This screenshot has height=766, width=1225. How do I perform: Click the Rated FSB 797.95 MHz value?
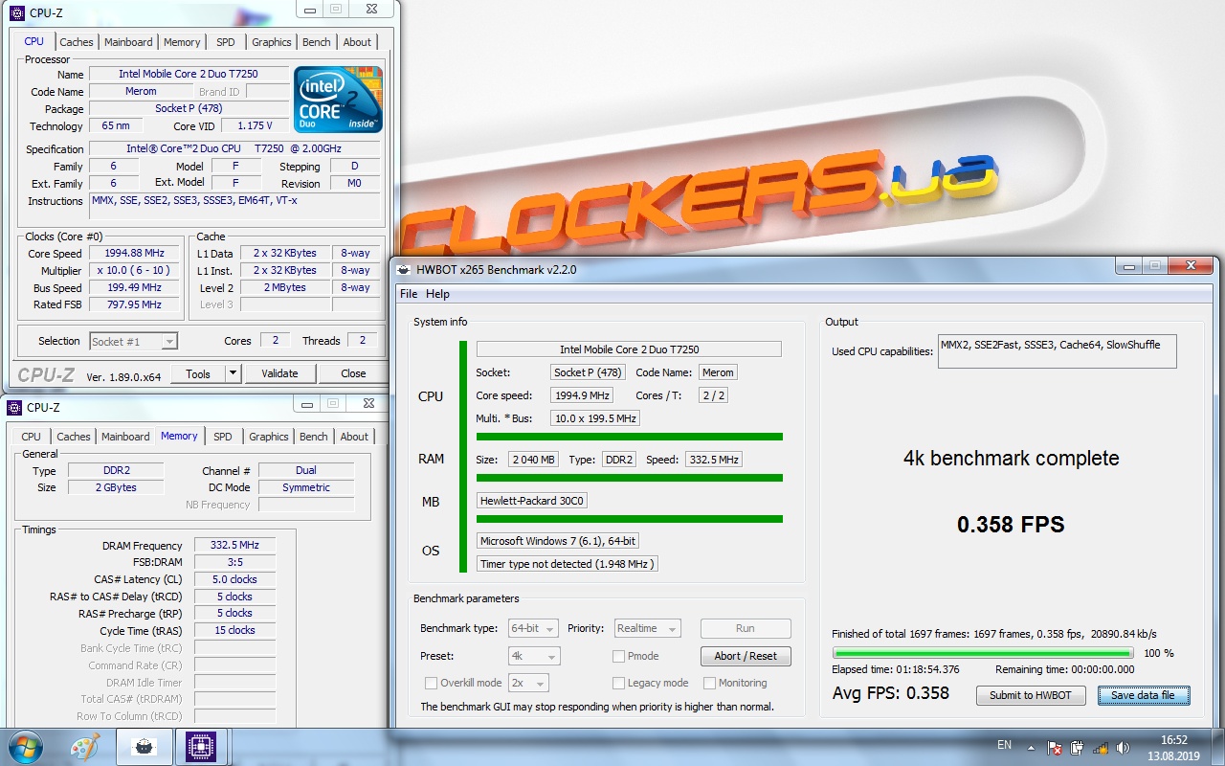click(x=135, y=304)
